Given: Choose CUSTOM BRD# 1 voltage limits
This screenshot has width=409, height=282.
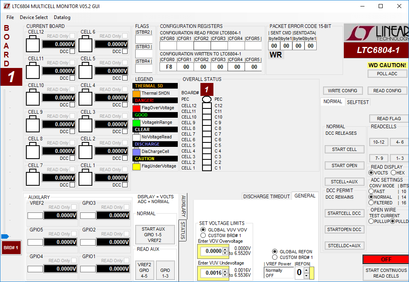Looking at the screenshot, I should click(x=203, y=235).
